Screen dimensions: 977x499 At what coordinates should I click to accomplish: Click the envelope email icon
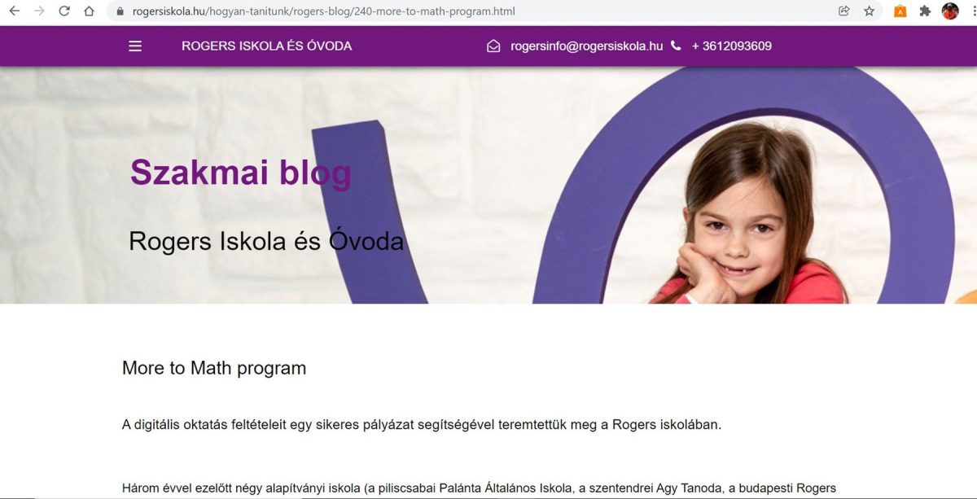click(493, 46)
